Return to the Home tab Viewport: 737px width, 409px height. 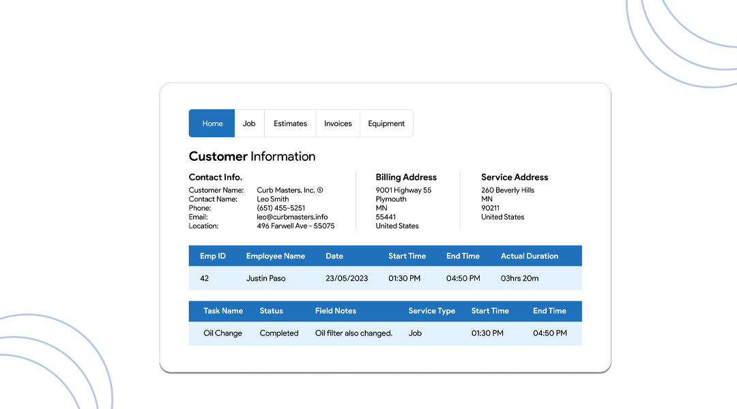click(x=212, y=123)
